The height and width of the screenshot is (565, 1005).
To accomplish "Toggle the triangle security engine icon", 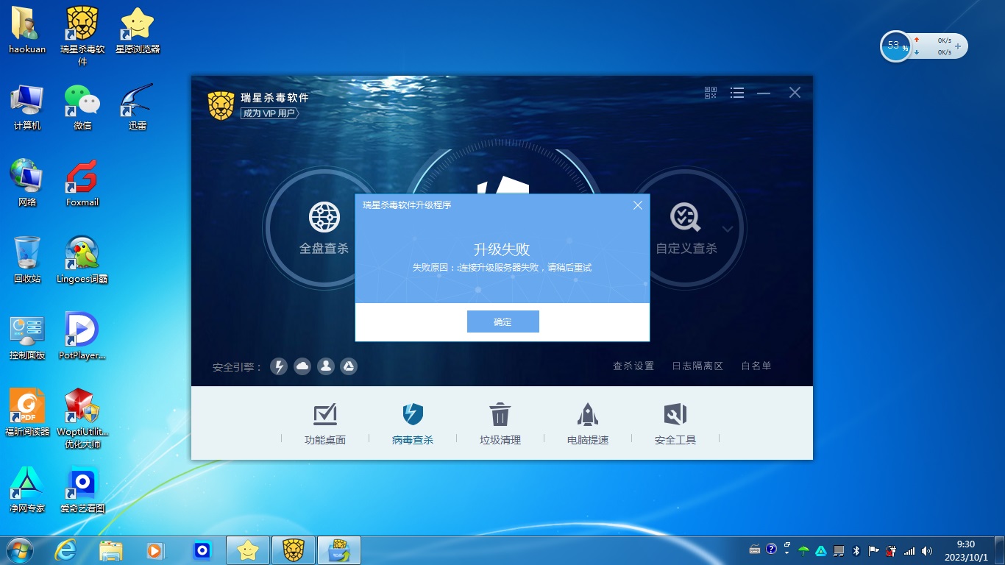I will click(x=349, y=366).
